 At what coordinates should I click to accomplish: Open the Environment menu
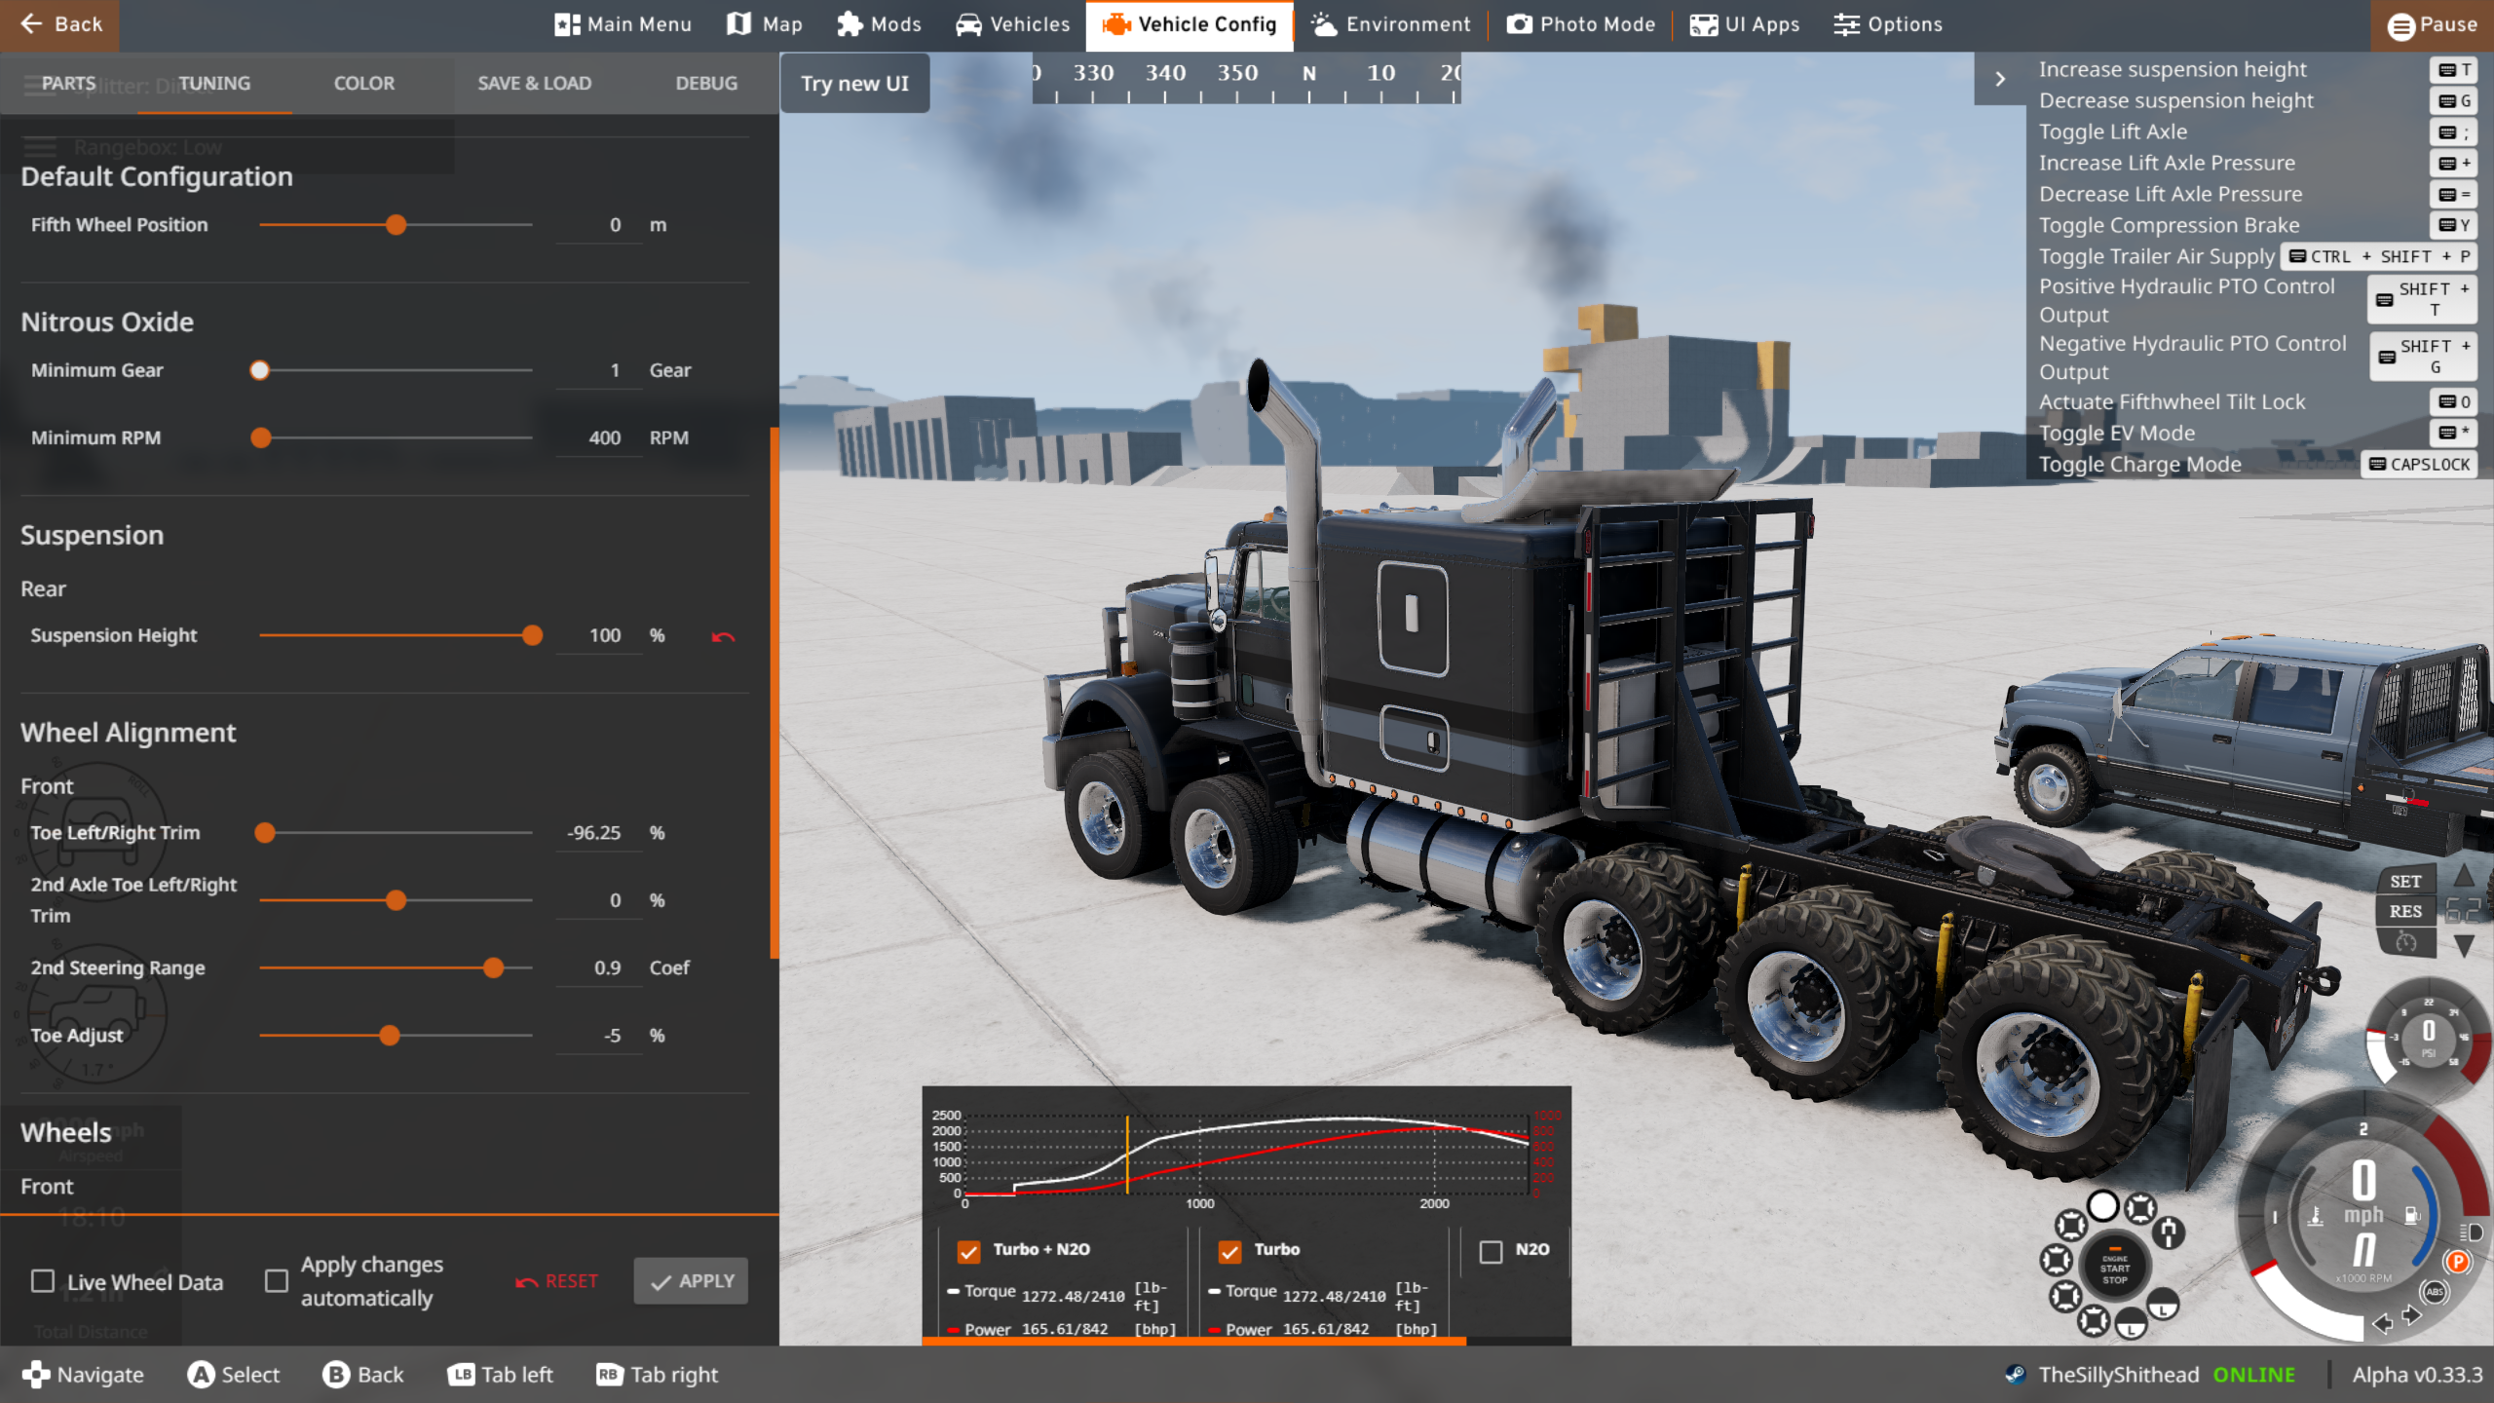click(x=1390, y=24)
